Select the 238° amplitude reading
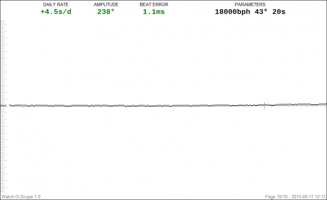Image resolution: width=327 pixels, height=200 pixels. pyautogui.click(x=106, y=12)
